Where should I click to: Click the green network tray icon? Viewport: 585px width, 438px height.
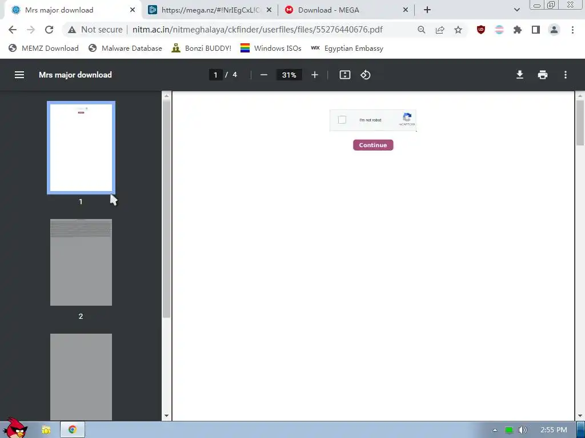point(509,430)
